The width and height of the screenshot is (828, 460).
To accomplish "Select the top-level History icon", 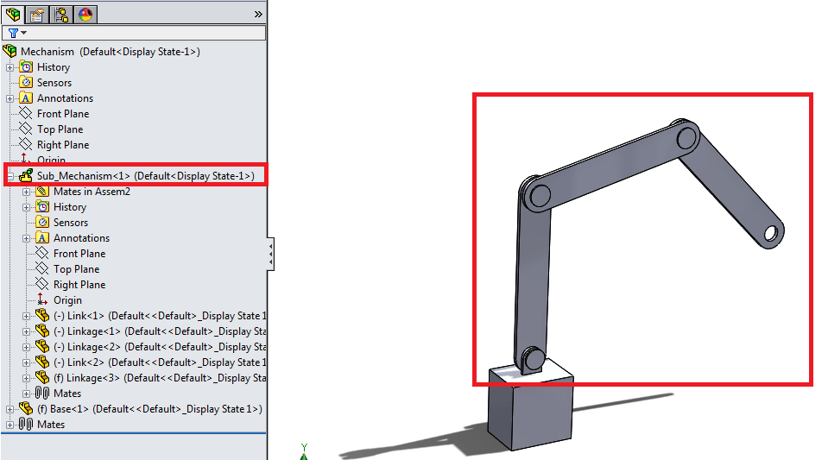I will pyautogui.click(x=26, y=67).
